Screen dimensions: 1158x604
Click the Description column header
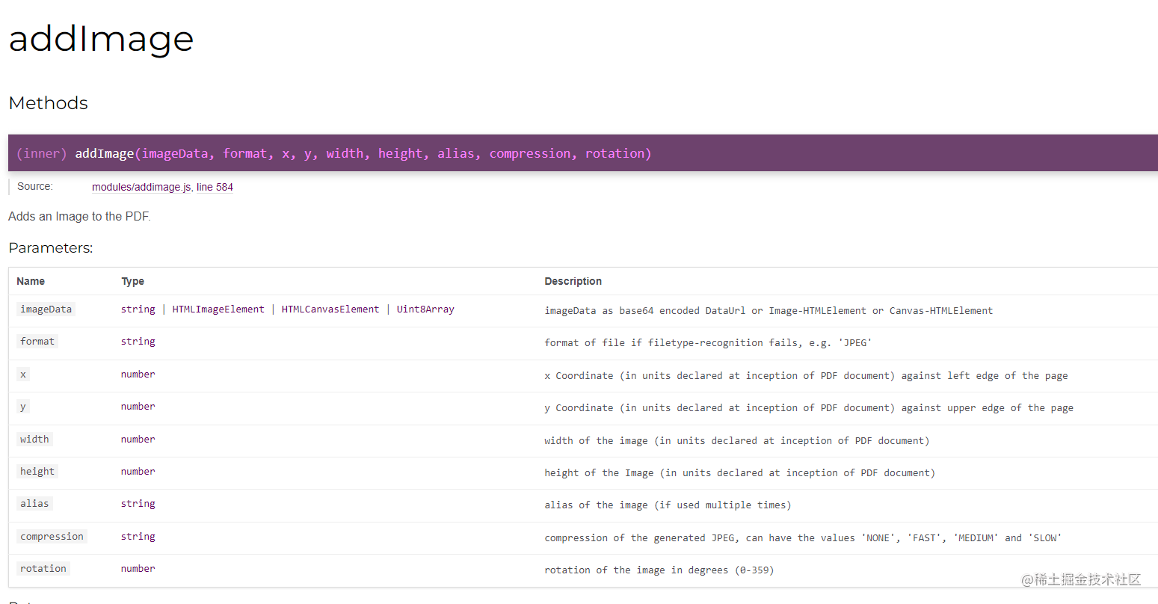(x=573, y=281)
